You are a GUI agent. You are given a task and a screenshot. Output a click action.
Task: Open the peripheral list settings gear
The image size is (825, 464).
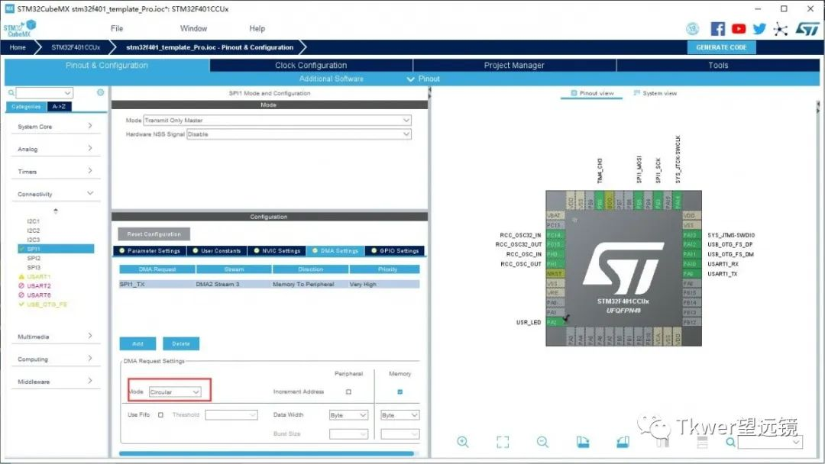(101, 92)
